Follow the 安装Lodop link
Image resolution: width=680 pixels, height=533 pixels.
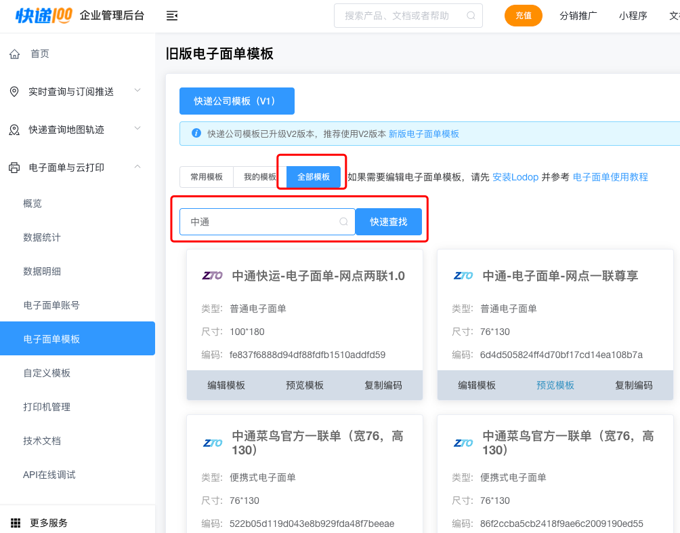click(515, 177)
